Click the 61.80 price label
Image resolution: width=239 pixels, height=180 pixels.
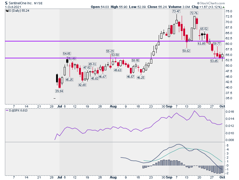(x=202, y=44)
